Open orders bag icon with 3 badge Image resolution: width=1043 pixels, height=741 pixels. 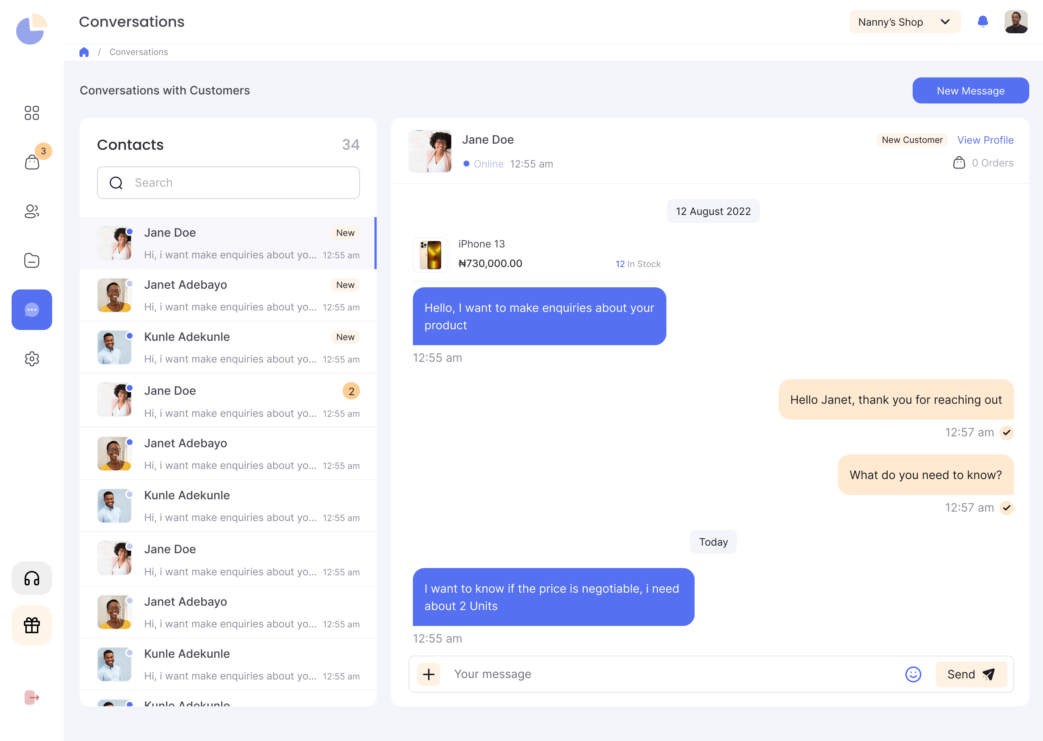coord(32,161)
